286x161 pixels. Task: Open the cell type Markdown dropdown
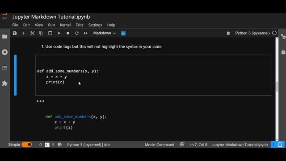[105, 33]
